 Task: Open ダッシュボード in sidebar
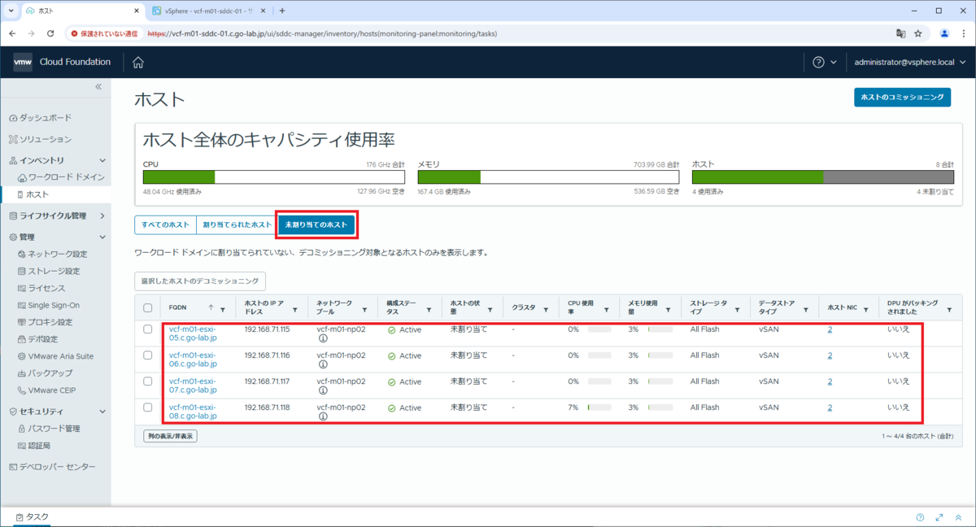[45, 118]
